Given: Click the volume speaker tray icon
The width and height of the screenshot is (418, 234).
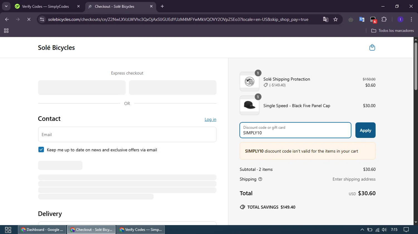Looking at the screenshot, I should (x=384, y=230).
